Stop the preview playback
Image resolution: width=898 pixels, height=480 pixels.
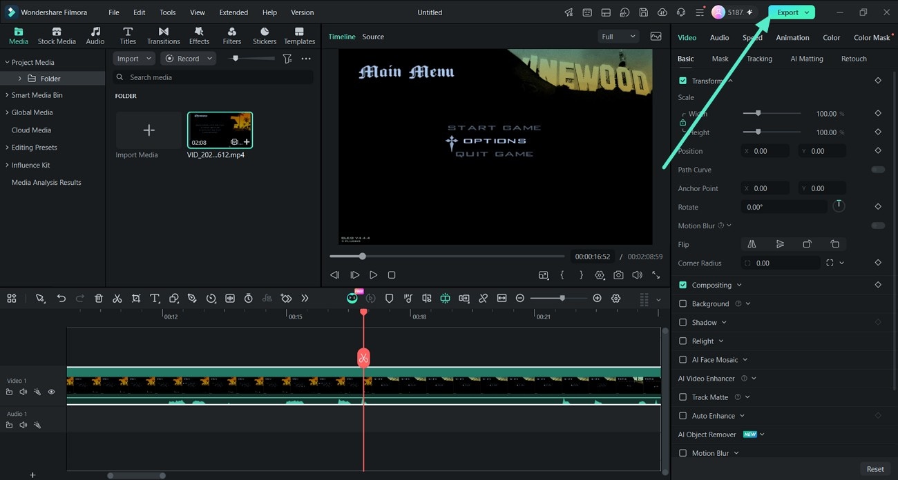point(392,274)
